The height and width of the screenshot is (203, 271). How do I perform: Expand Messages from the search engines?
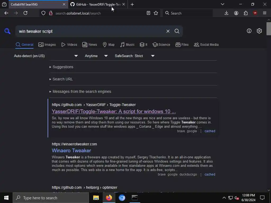tap(80, 91)
